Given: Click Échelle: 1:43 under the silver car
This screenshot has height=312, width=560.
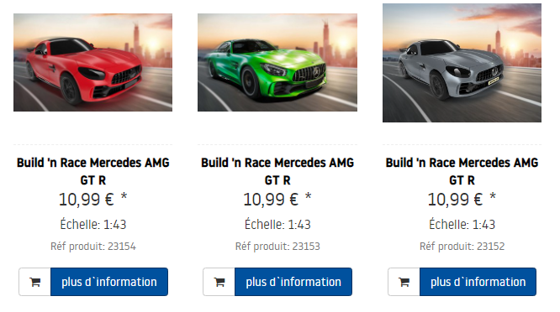Looking at the screenshot, I should [x=462, y=225].
